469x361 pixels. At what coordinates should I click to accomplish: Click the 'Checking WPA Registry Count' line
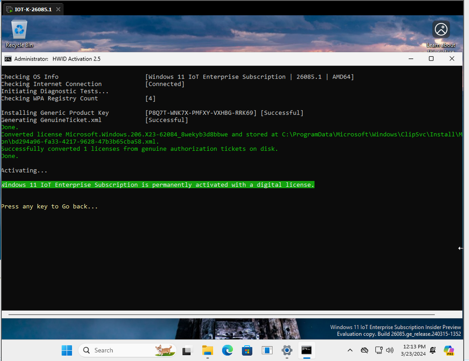(49, 98)
